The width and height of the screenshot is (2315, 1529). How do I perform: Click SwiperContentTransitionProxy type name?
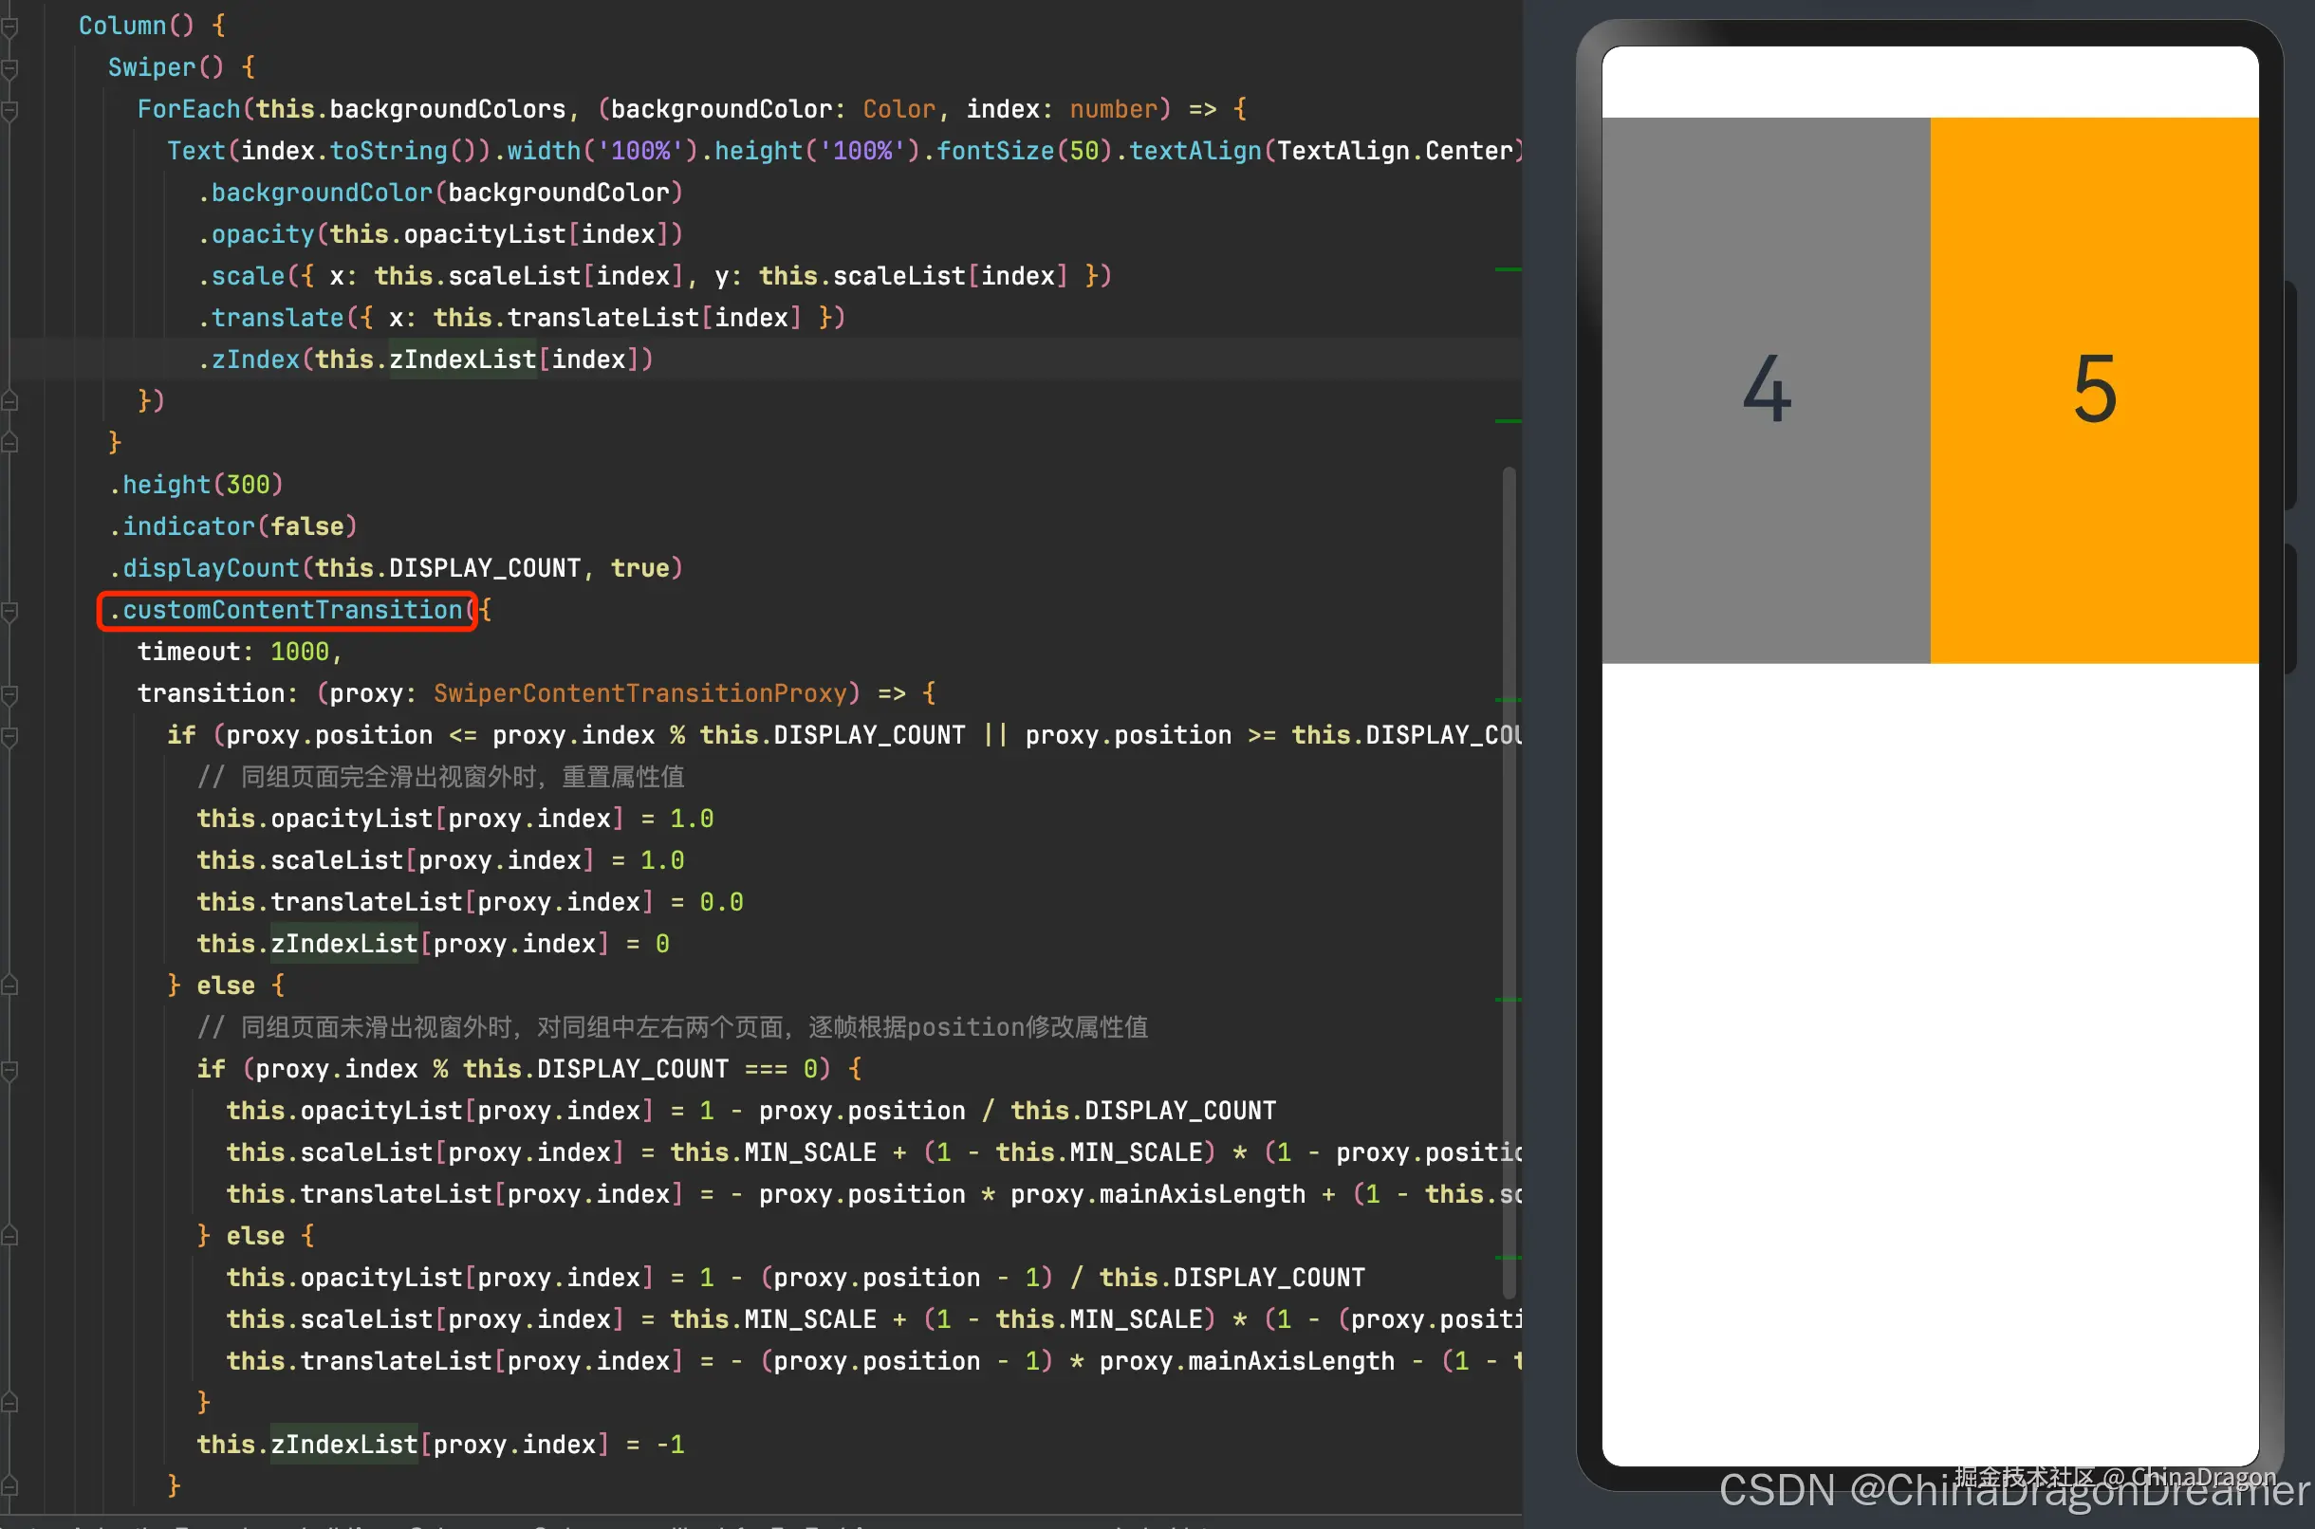tap(639, 694)
